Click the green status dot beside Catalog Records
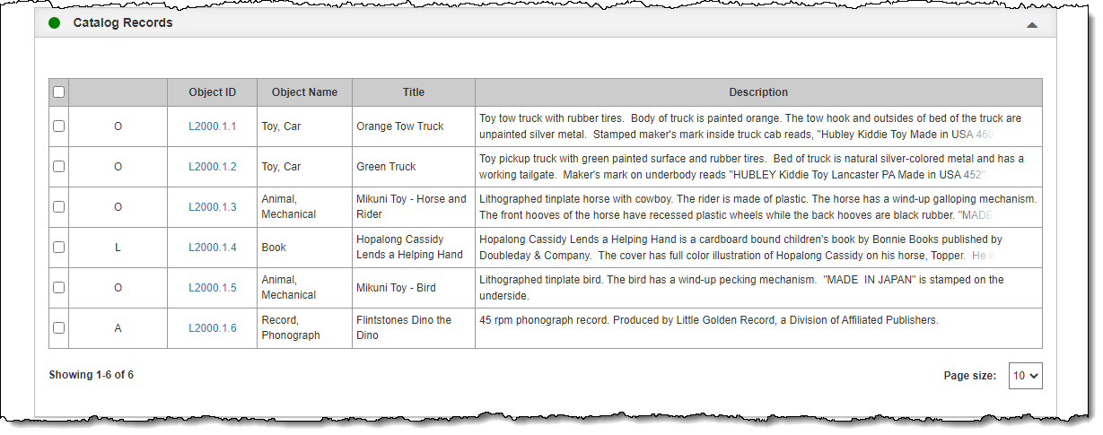The width and height of the screenshot is (1103, 435). click(x=55, y=23)
